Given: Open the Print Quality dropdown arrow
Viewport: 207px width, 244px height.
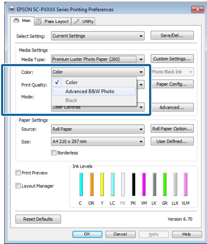Looking at the screenshot, I should click(x=141, y=85).
